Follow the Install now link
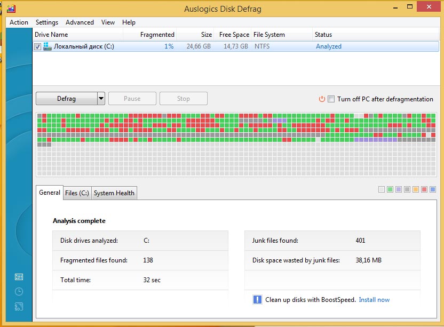The image size is (444, 327). tap(374, 300)
